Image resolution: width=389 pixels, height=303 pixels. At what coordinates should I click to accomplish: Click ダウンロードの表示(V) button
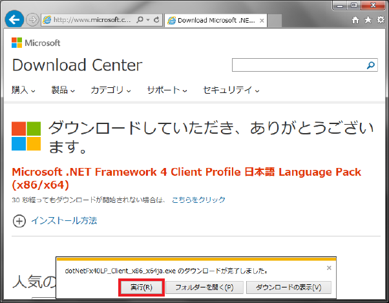(289, 287)
